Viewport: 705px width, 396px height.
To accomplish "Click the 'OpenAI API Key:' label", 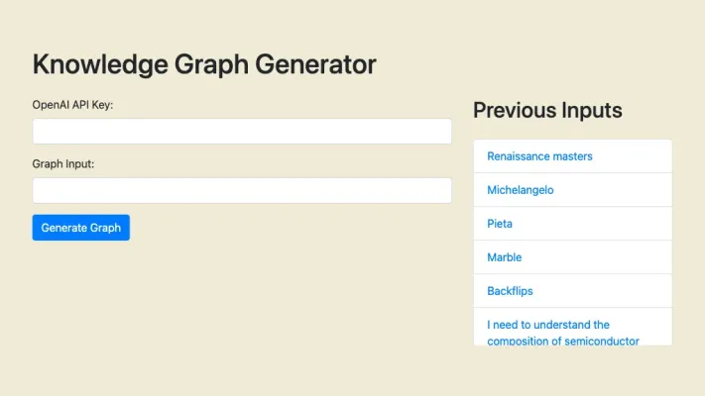I will (73, 104).
